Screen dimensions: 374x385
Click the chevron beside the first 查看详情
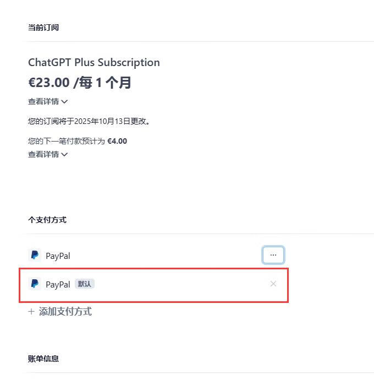(65, 101)
